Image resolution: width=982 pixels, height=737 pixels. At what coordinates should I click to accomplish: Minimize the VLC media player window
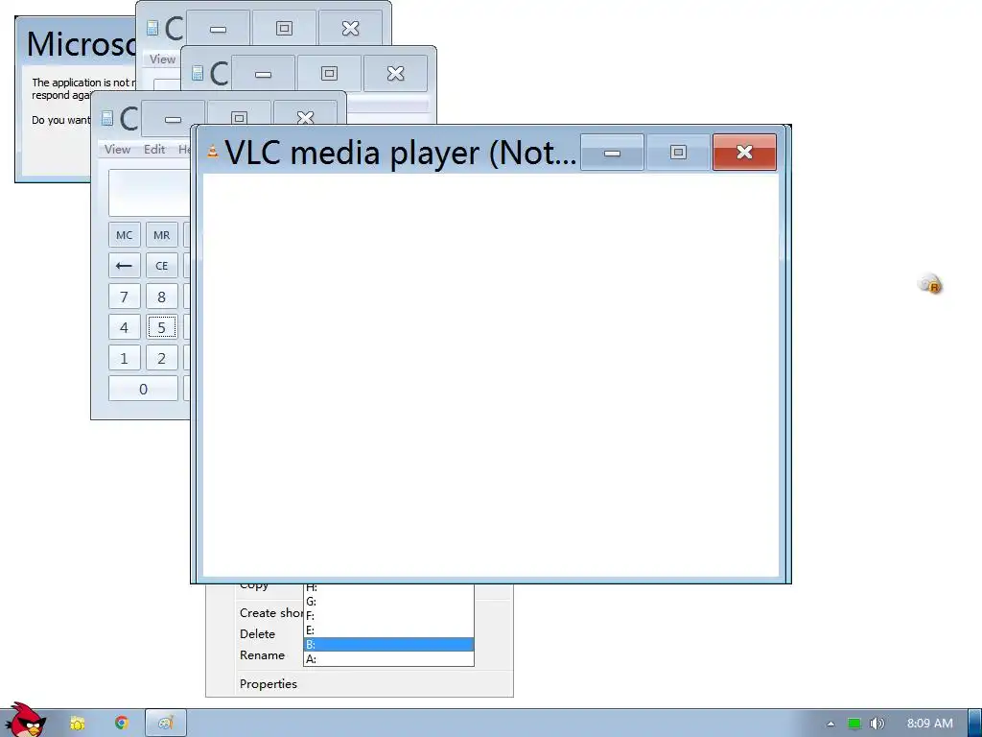coord(612,152)
